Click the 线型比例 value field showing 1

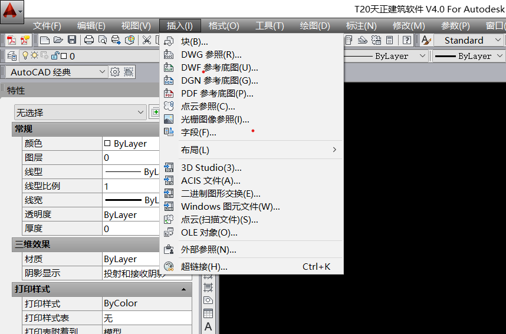pos(131,186)
